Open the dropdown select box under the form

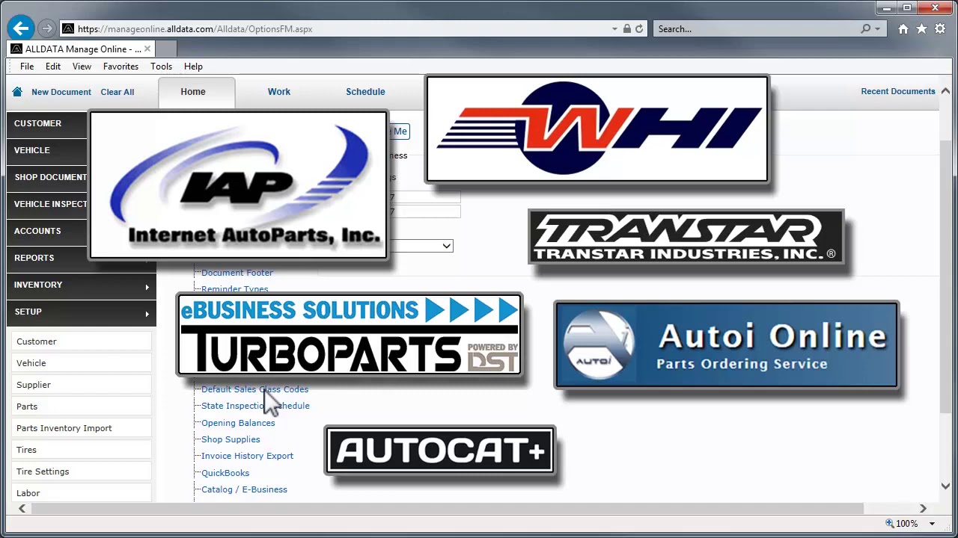[x=421, y=246]
